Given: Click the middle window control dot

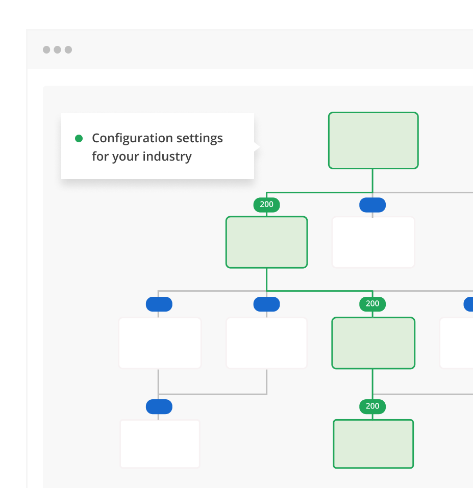Looking at the screenshot, I should click(x=57, y=49).
